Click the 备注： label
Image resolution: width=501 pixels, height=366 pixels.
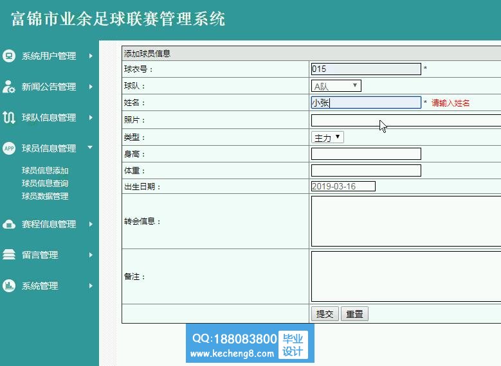pos(134,277)
